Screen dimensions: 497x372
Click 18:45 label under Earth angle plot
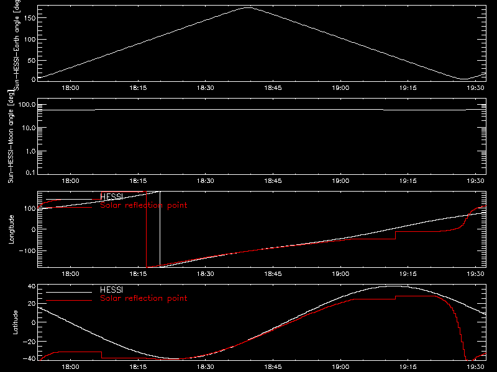pos(273,88)
